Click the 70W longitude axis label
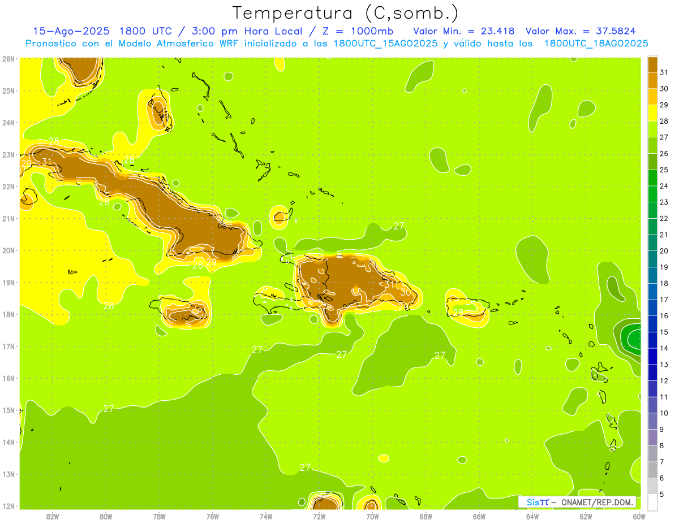Screen dimensions: 679x524 click(x=372, y=517)
